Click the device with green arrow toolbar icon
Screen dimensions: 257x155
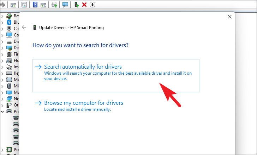[77, 5]
